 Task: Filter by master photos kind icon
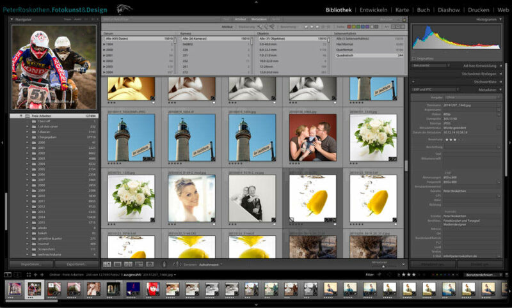(x=394, y=27)
